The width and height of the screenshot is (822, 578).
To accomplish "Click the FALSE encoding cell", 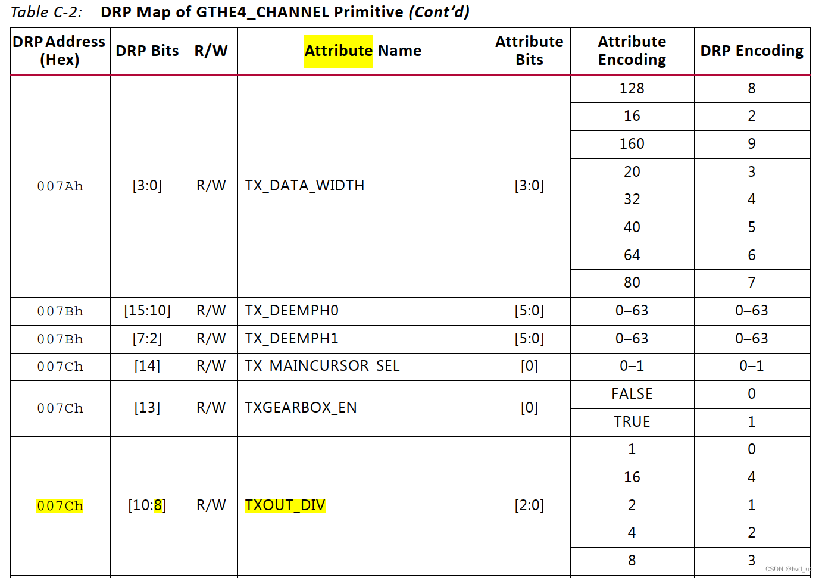I will 632,394.
